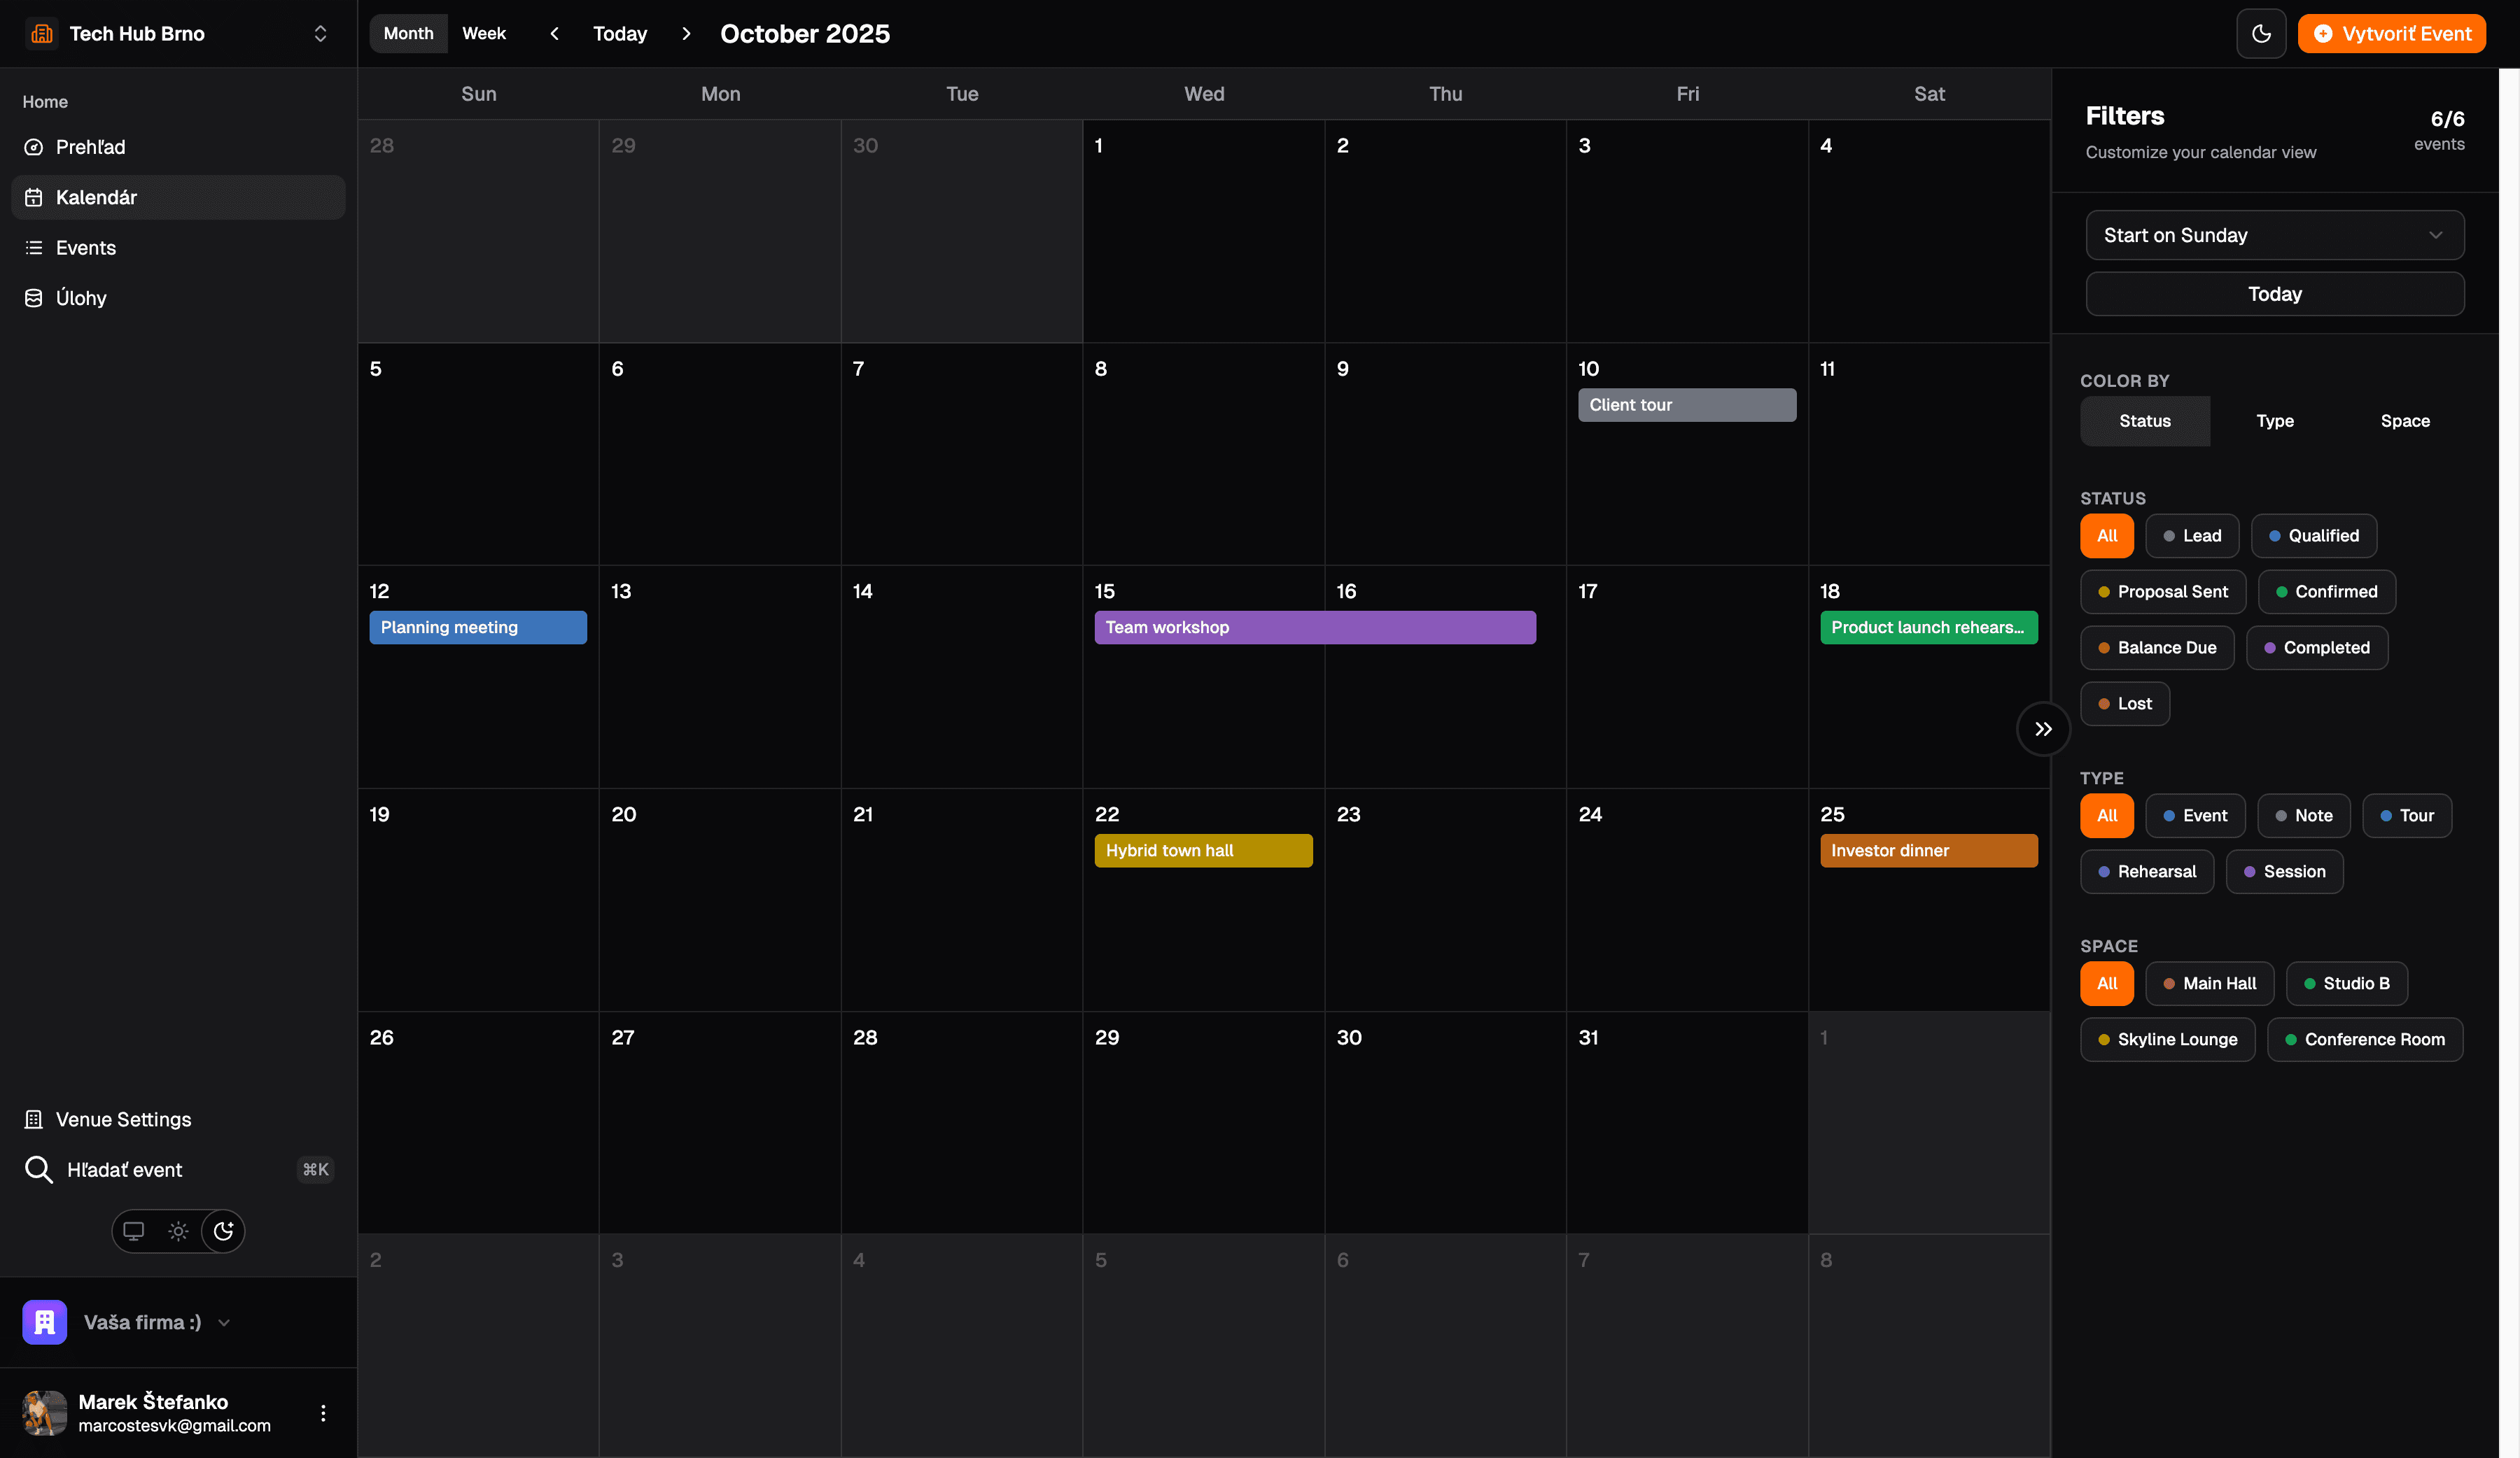This screenshot has height=1458, width=2520.
Task: Toggle the Skyline Lounge space filter
Action: tap(2167, 1040)
